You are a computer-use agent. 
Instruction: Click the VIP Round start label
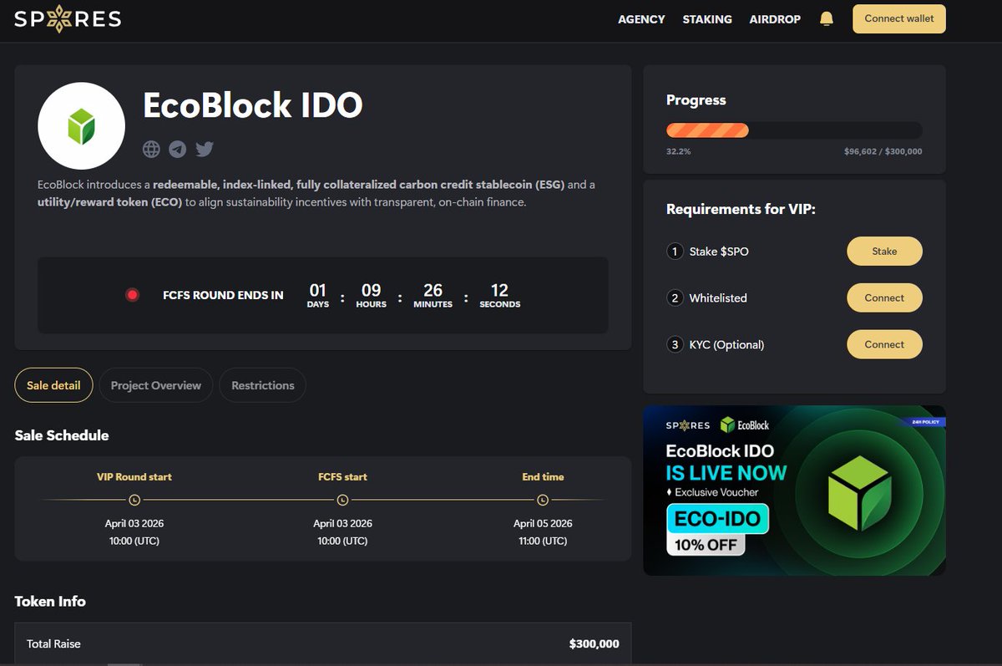(x=134, y=477)
